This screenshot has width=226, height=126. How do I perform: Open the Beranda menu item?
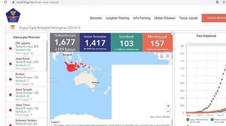click(96, 18)
